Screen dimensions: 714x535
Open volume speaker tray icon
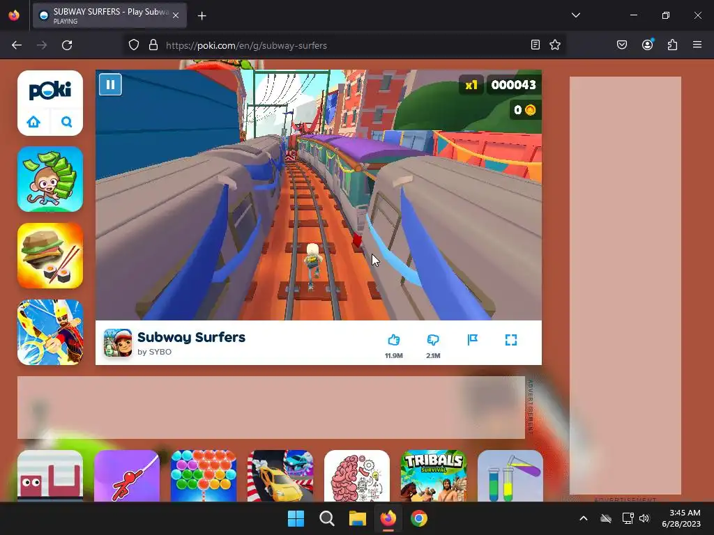(x=644, y=518)
